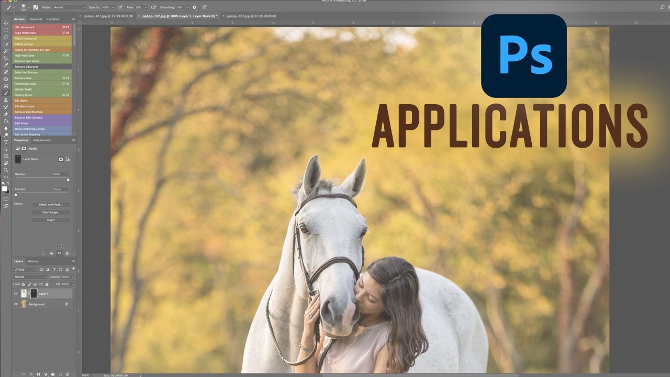Select the Move tool
Screen dimensions: 670x377
pos(6,24)
